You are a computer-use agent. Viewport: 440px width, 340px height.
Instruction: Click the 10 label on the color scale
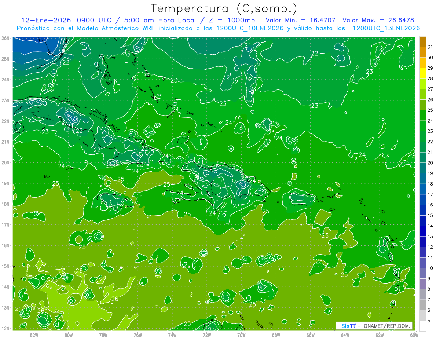(x=430, y=268)
